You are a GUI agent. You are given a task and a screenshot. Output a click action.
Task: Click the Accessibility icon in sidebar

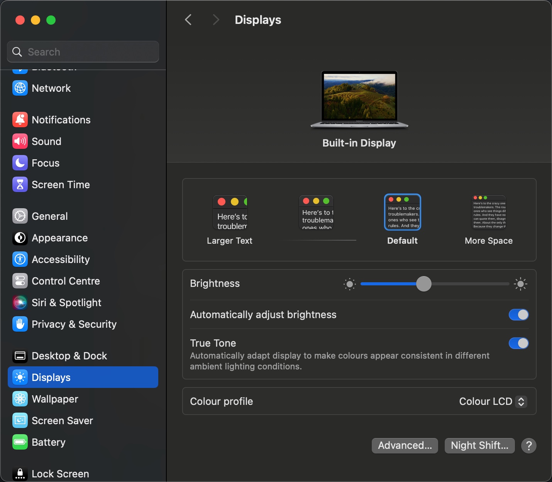pos(20,260)
